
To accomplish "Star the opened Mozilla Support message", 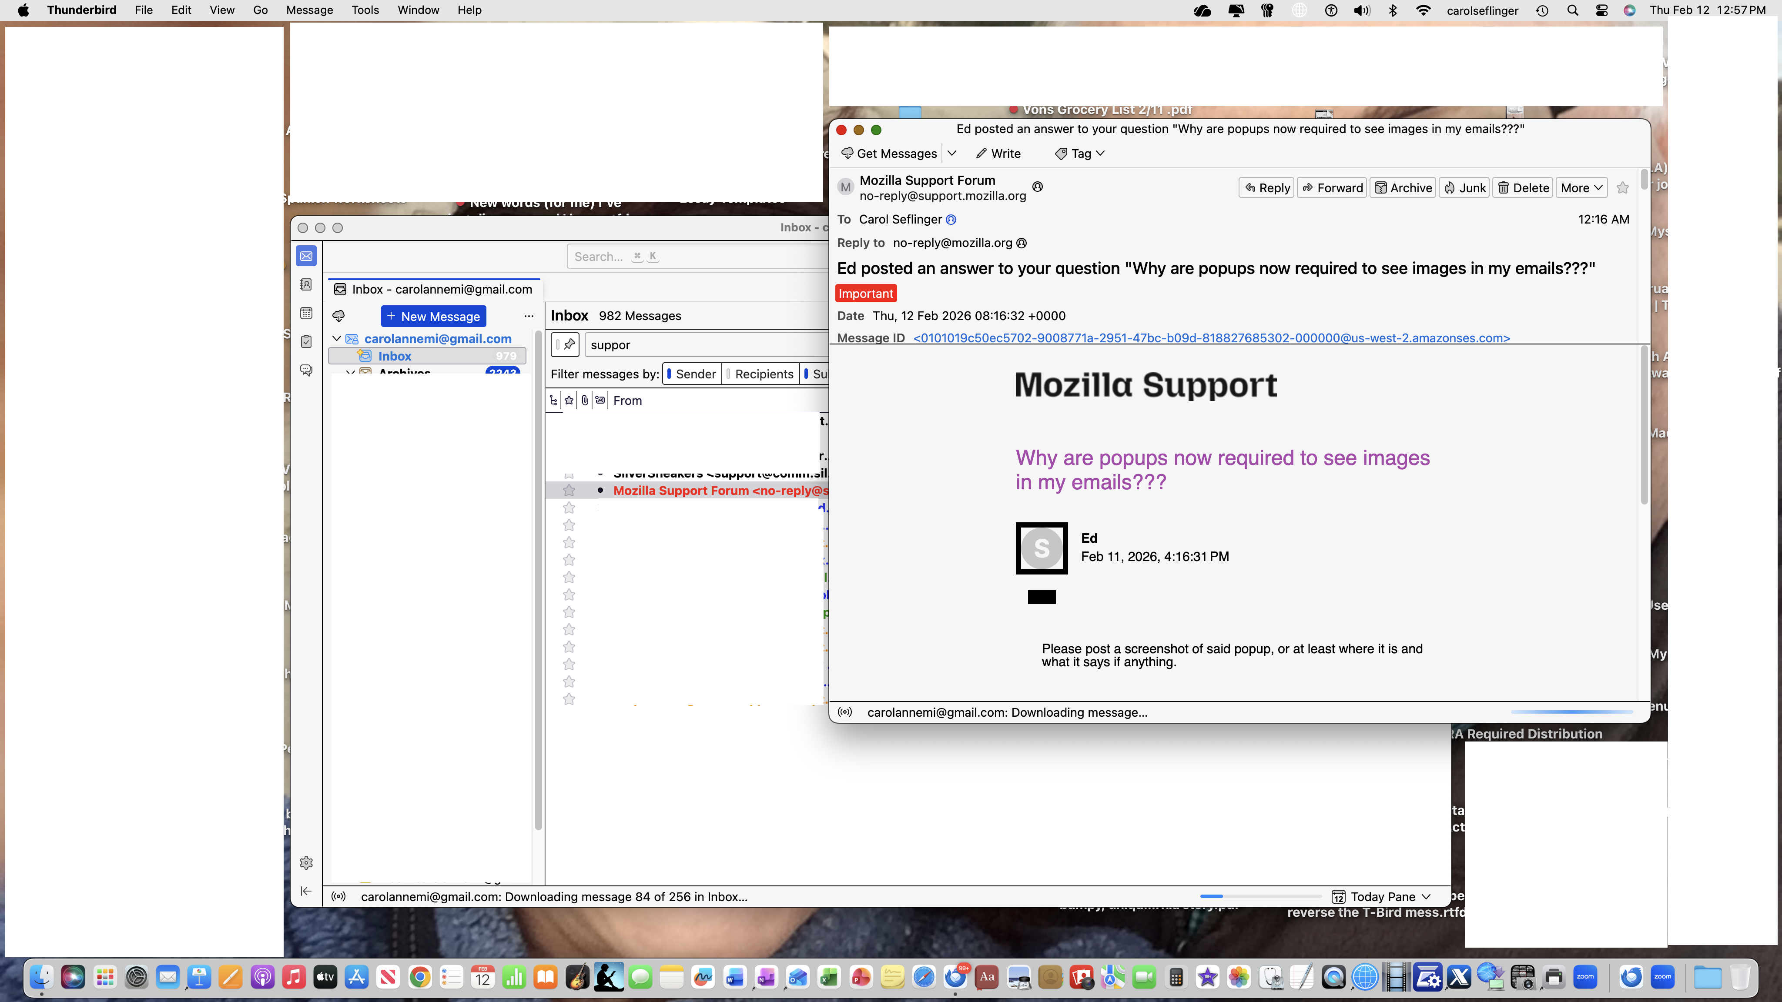I will click(1622, 187).
